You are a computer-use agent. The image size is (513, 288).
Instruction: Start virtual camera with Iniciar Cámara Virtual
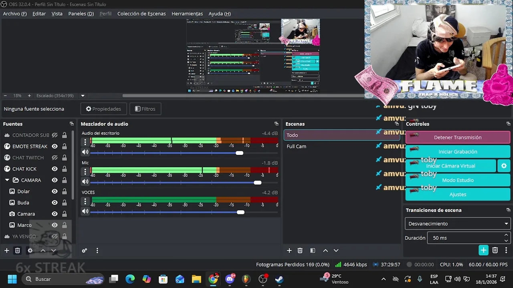click(451, 166)
